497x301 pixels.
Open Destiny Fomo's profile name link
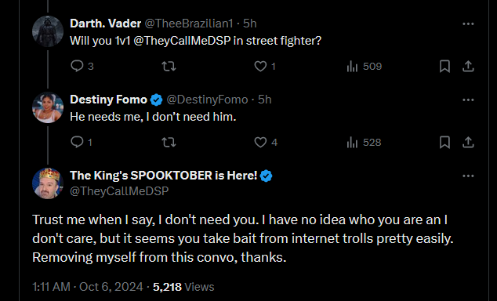pyautogui.click(x=108, y=100)
